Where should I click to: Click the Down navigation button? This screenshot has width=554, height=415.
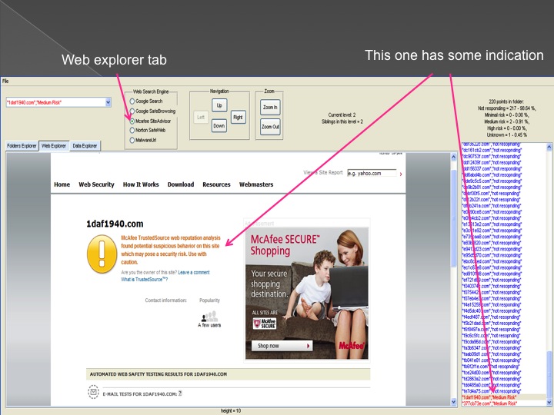point(219,125)
